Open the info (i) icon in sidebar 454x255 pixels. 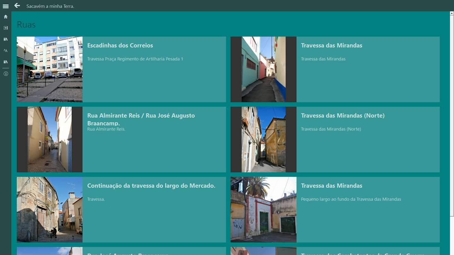point(6,74)
